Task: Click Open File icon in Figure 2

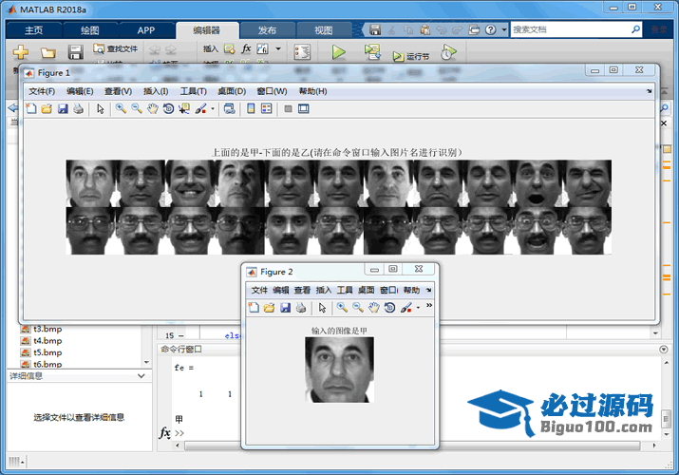Action: tap(269, 308)
